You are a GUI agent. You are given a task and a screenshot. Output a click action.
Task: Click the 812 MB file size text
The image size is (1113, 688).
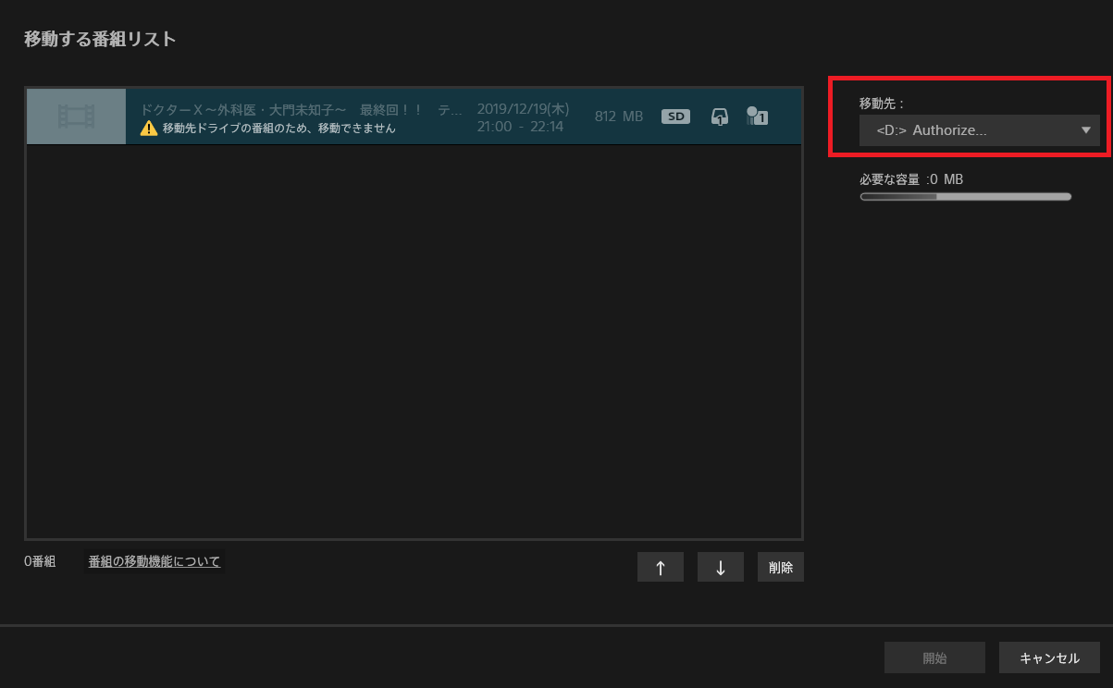pyautogui.click(x=618, y=117)
